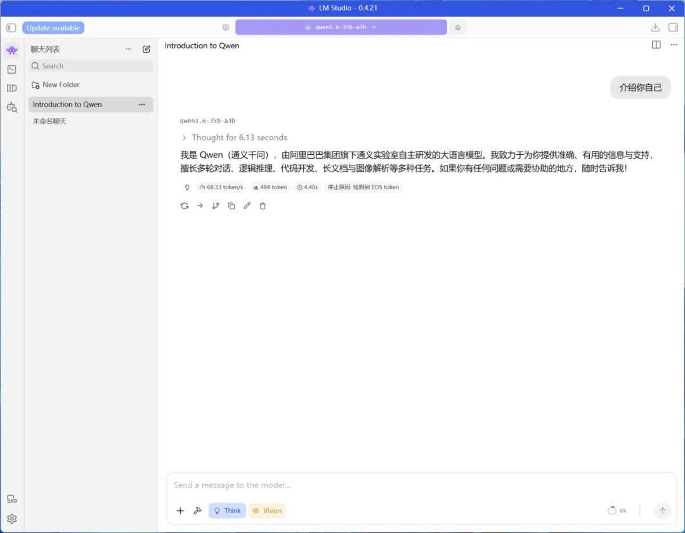
Task: Click the continue arrow icon under response
Action: tap(200, 206)
